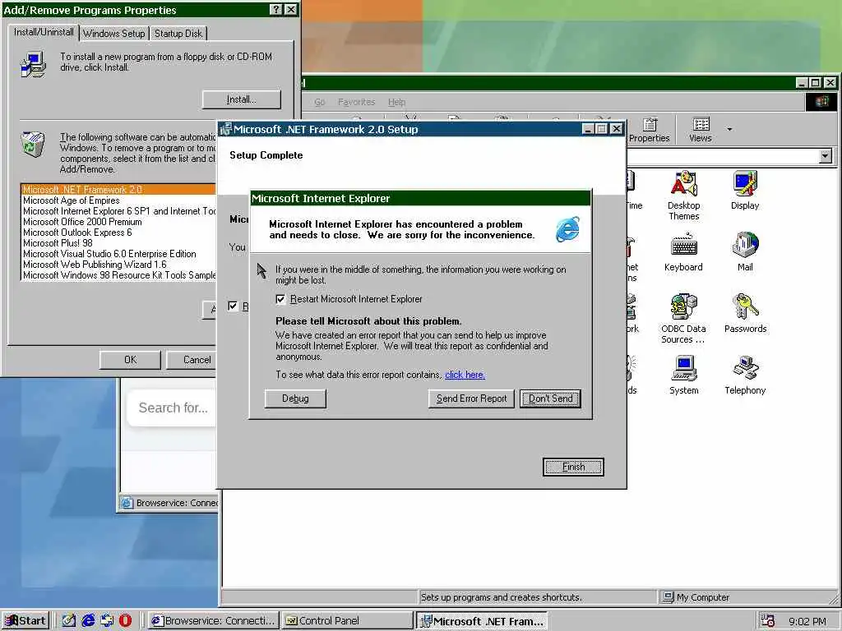Click the third quick launch icon beside Opera
Screen dimensions: 842x631
107,620
